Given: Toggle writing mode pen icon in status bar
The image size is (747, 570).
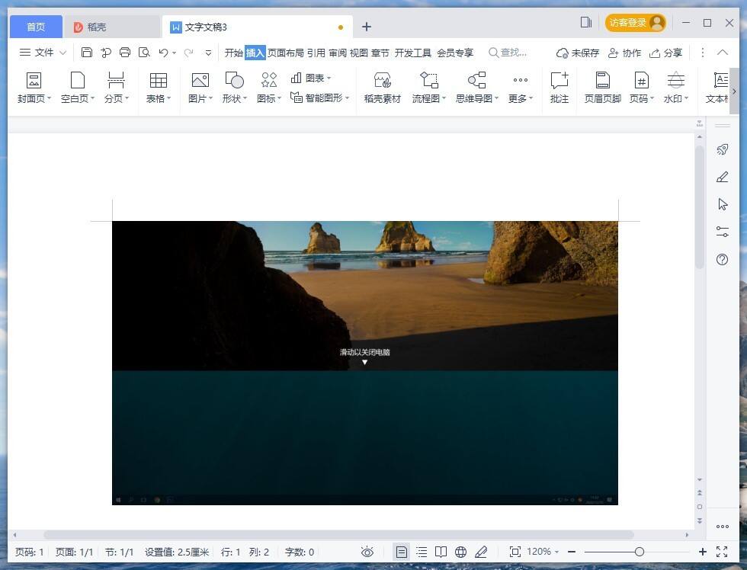Looking at the screenshot, I should pos(481,552).
